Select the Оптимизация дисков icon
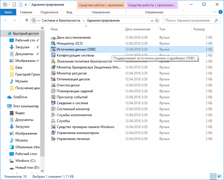224x180 pixels. 53,79
